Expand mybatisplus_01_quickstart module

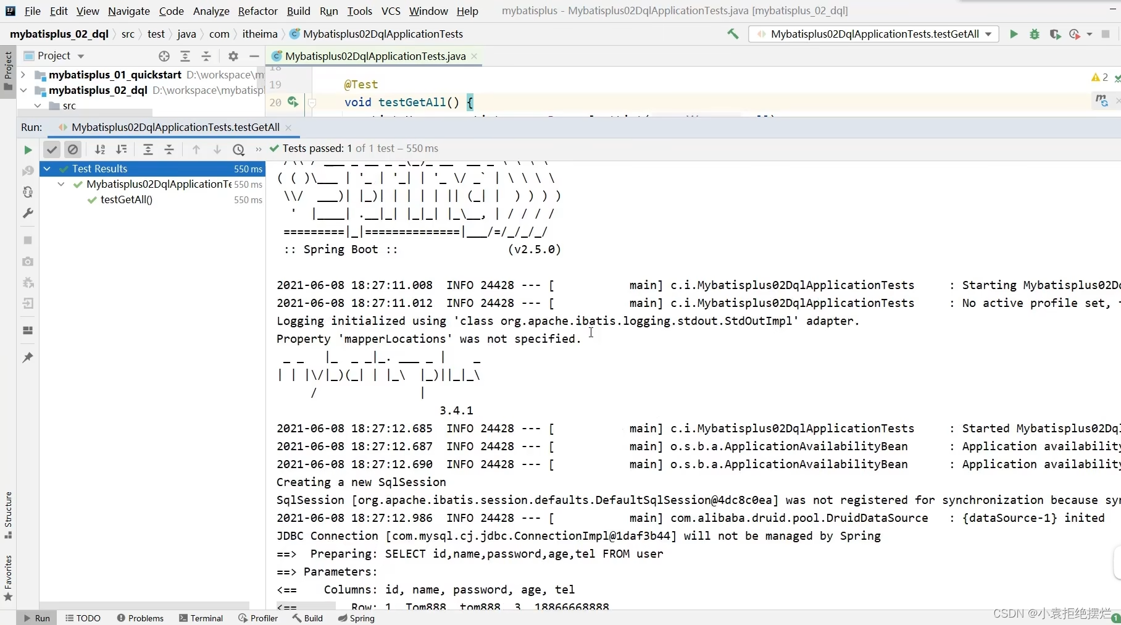23,75
